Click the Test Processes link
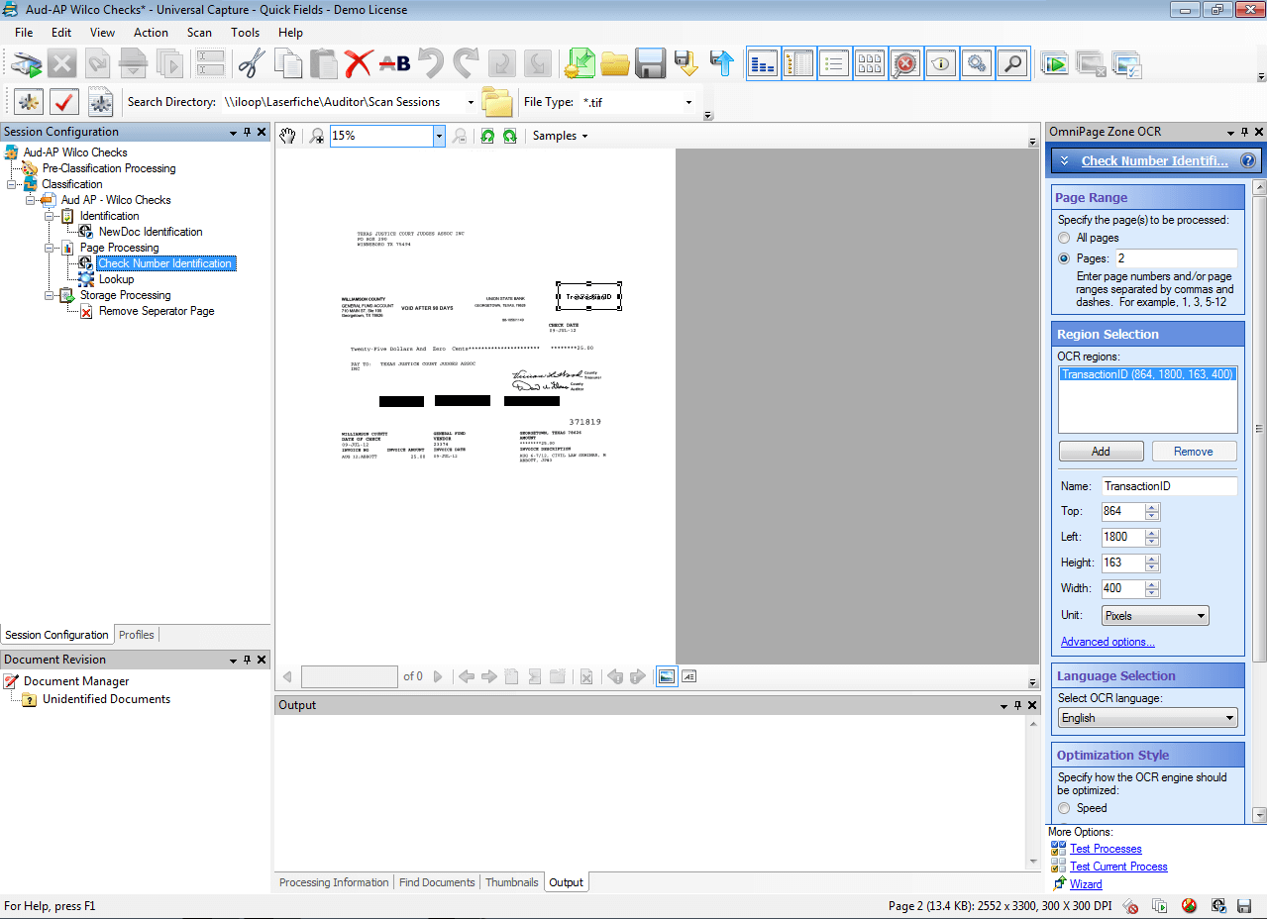The width and height of the screenshot is (1267, 919). [1106, 849]
